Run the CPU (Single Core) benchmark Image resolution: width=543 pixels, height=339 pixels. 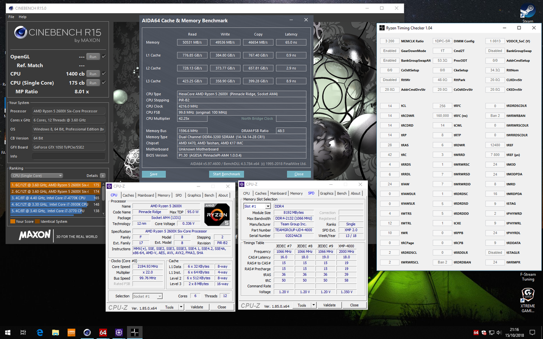click(x=93, y=83)
